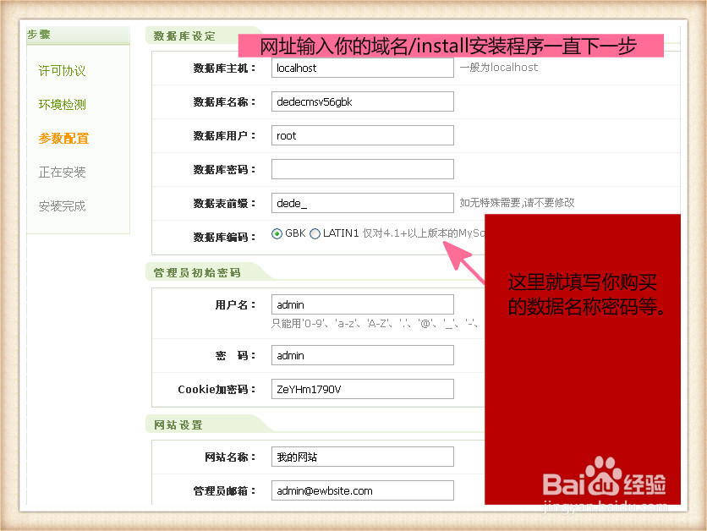This screenshot has height=531, width=707.
Task: Select the 环境检测 step in sidebar
Action: (x=63, y=105)
